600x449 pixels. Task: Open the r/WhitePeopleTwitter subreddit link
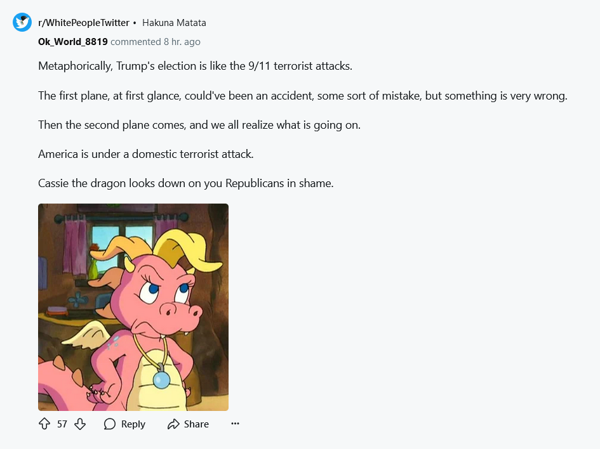pos(84,23)
